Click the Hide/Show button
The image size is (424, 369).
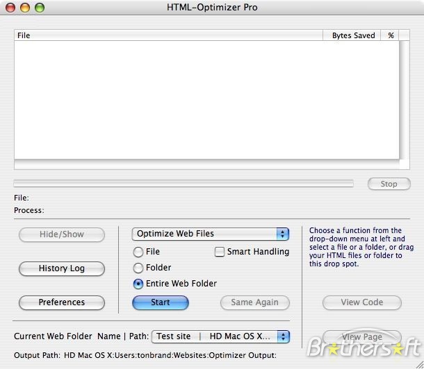click(62, 234)
